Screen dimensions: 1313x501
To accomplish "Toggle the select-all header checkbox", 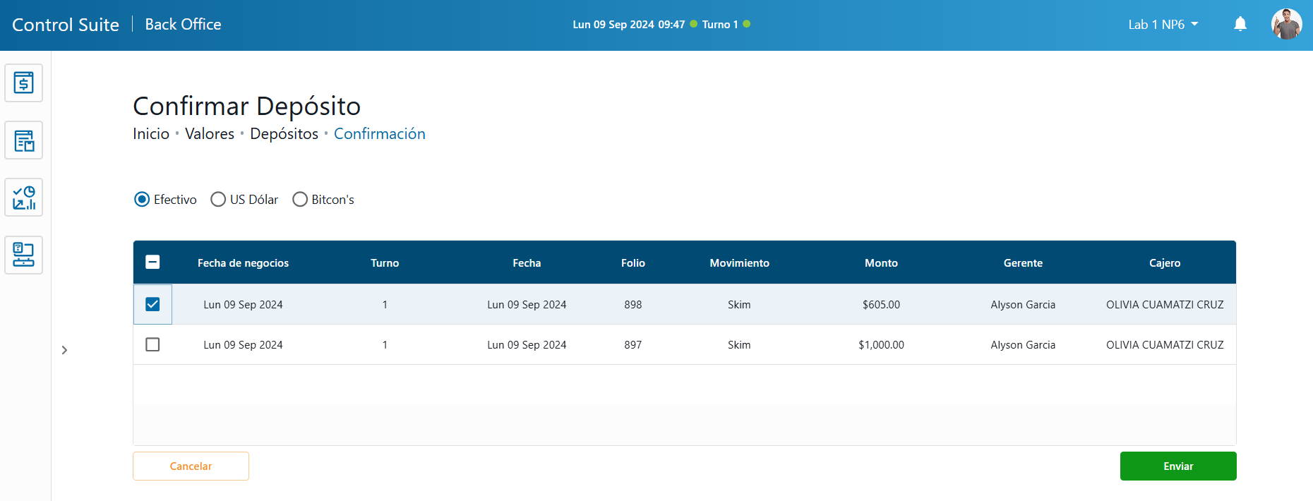I will click(x=152, y=262).
